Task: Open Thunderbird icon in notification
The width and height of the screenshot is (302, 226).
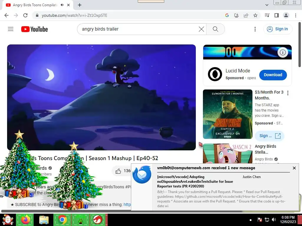Action: point(142,174)
